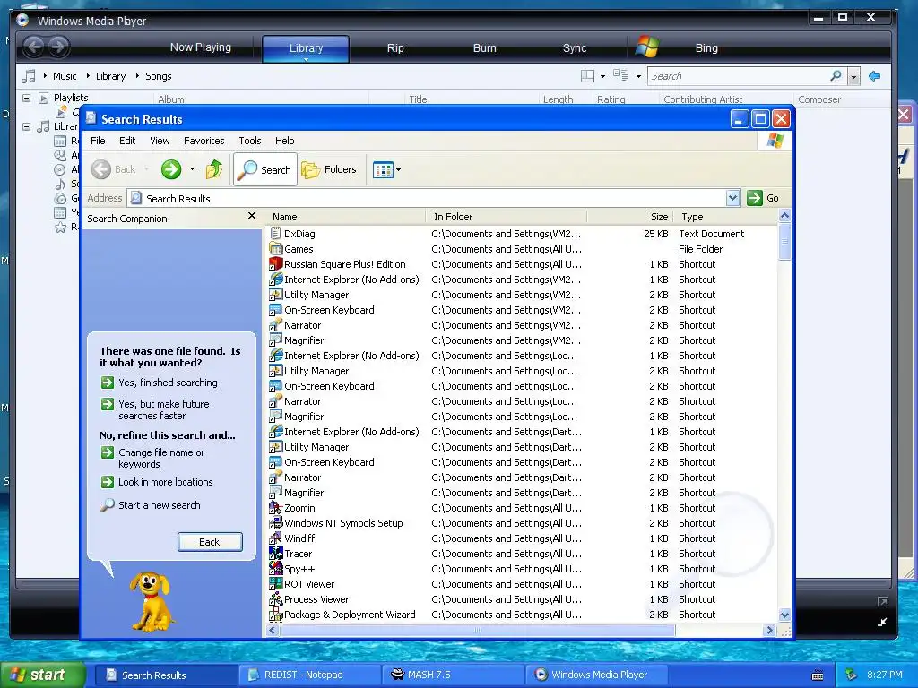
Task: Open the Bing tab in Media Player
Action: tap(706, 48)
